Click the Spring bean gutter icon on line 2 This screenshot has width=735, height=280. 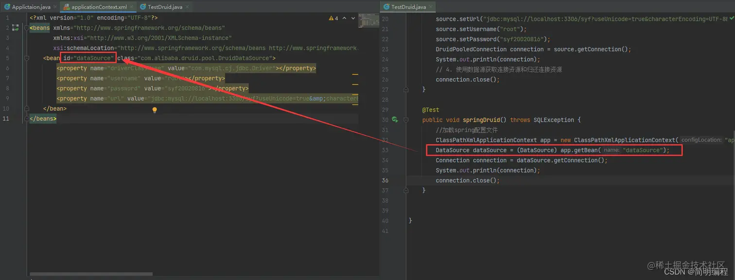pyautogui.click(x=16, y=28)
